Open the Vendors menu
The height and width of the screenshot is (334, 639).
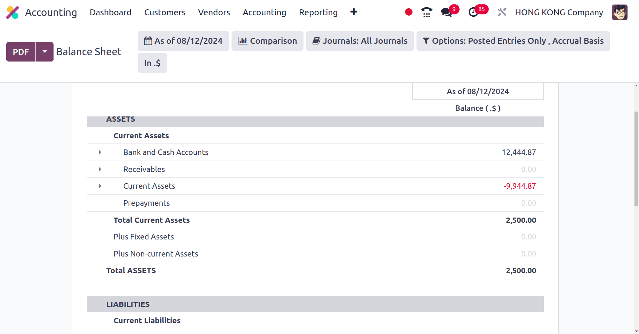coord(214,13)
